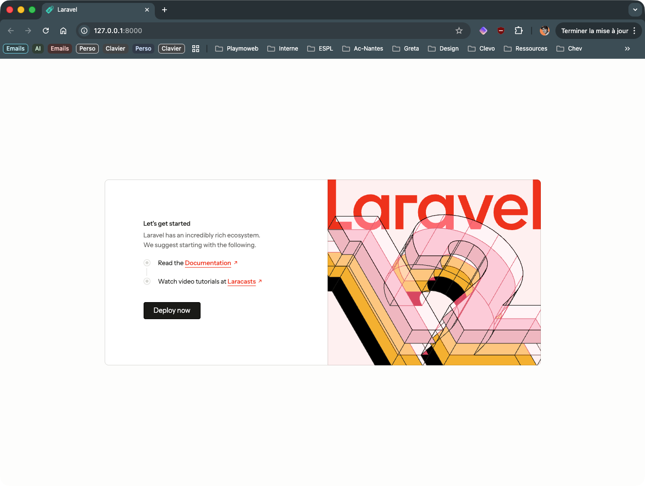Open the profile avatar menu
Viewport: 645px width, 486px height.
click(x=544, y=30)
